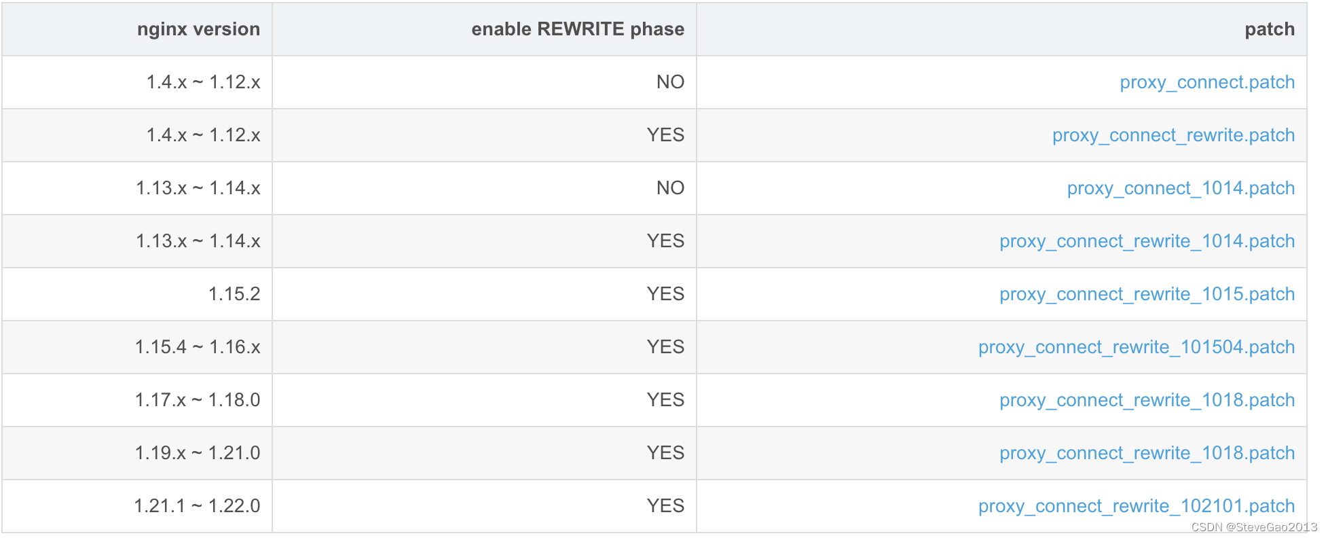Click YES in the 1.15.2 row
The height and width of the screenshot is (538, 1328).
click(665, 294)
